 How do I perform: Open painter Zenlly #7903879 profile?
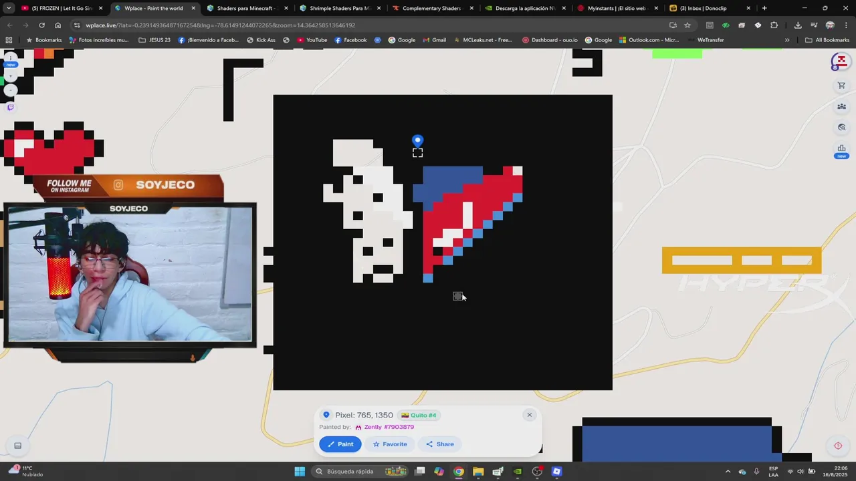tap(389, 427)
